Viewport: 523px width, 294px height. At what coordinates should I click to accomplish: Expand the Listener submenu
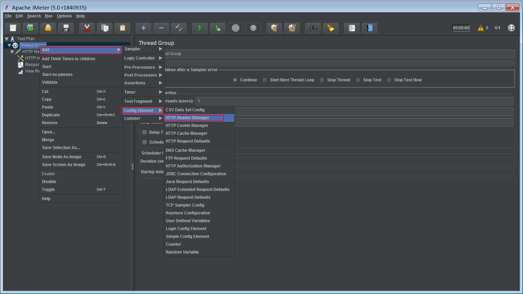tap(143, 118)
